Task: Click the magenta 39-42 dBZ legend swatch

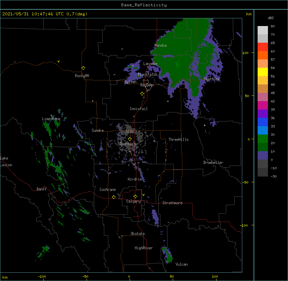Action: click(263, 105)
